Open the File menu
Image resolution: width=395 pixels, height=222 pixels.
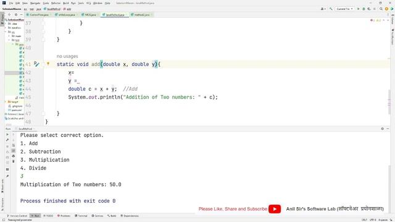(x=11, y=3)
